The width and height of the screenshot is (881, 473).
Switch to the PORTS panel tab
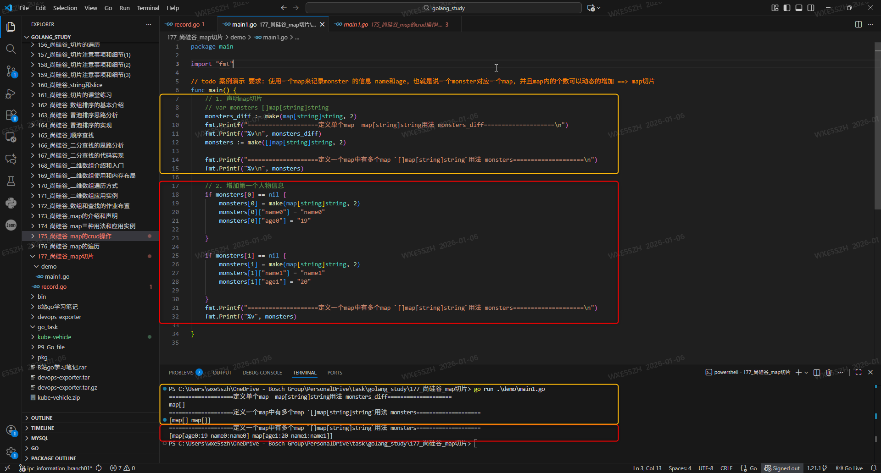point(335,373)
